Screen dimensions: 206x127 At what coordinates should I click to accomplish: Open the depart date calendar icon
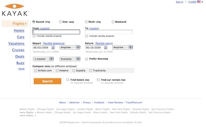pos(53,47)
